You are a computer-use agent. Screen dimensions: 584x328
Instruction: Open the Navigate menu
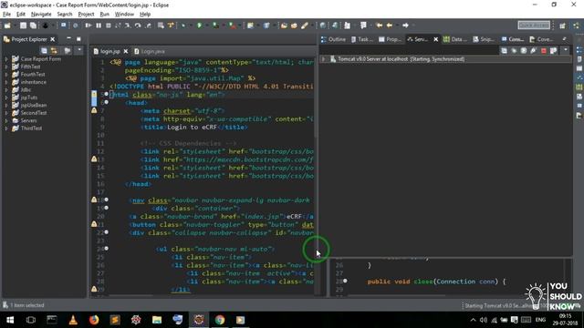click(x=41, y=15)
